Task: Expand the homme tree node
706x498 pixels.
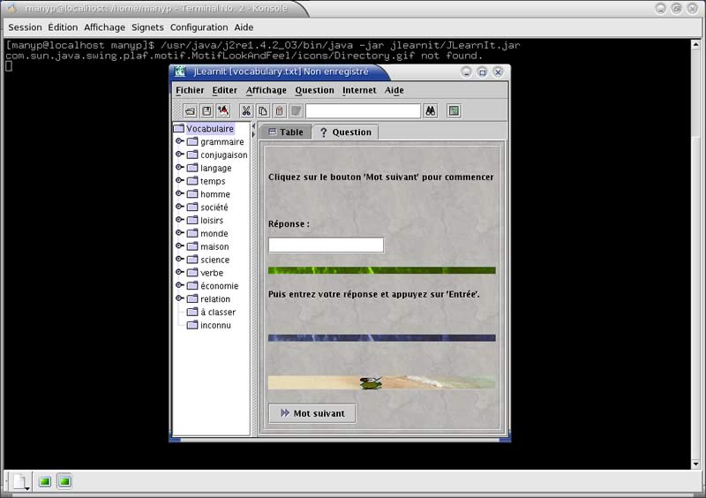Action: click(x=179, y=193)
